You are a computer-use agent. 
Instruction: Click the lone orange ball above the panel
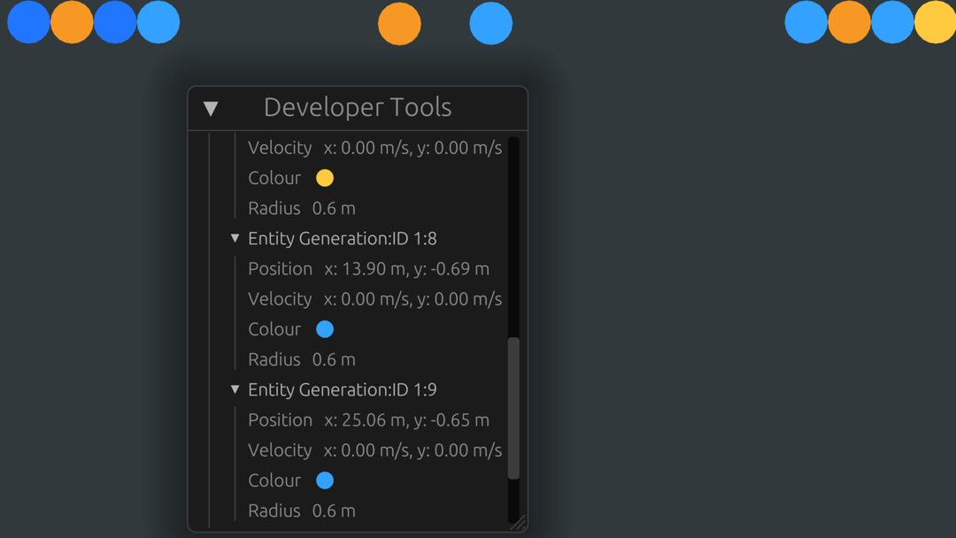[x=399, y=24]
